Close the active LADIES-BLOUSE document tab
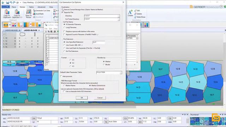The image size is (226, 127). [x=39, y=30]
